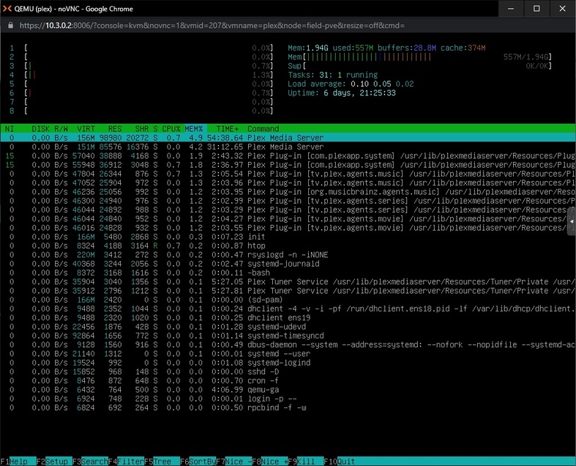576x466 pixels.
Task: Select the qemu-ga process row
Action: 288,390
